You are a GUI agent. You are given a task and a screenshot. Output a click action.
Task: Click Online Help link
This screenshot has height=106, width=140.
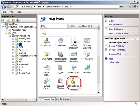tap(114, 62)
